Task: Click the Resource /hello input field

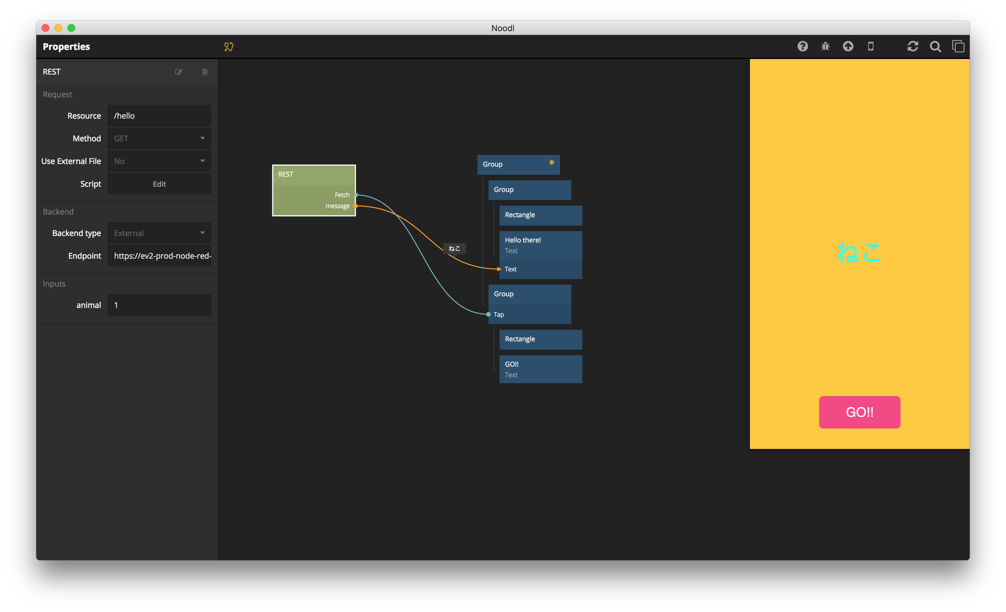Action: (x=159, y=116)
